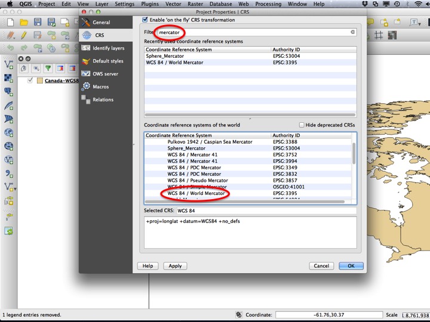Screen dimensions: 430x322
Task: Select the OWS server tab
Action: tap(106, 74)
